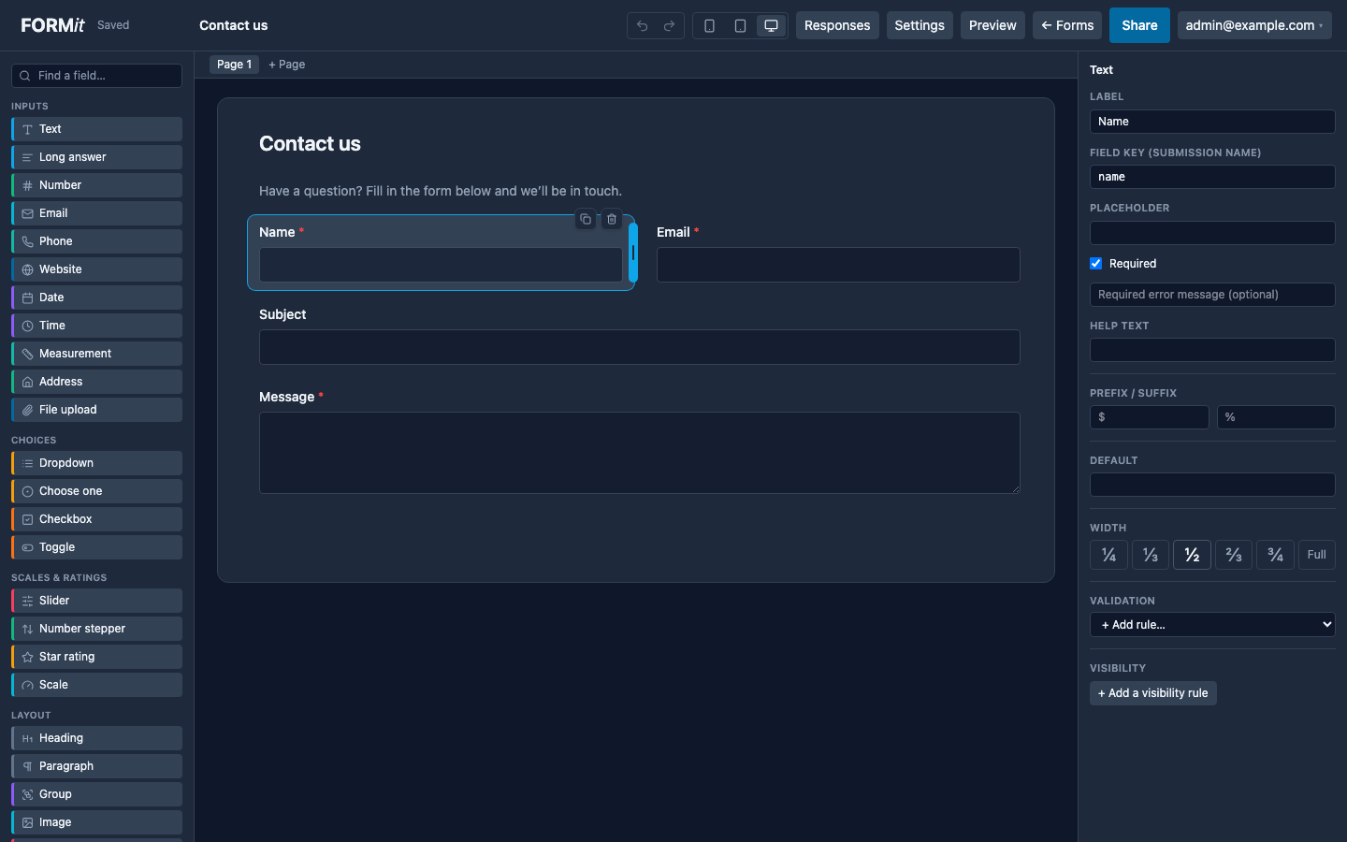
Task: Add a Number field
Action: coord(96,185)
